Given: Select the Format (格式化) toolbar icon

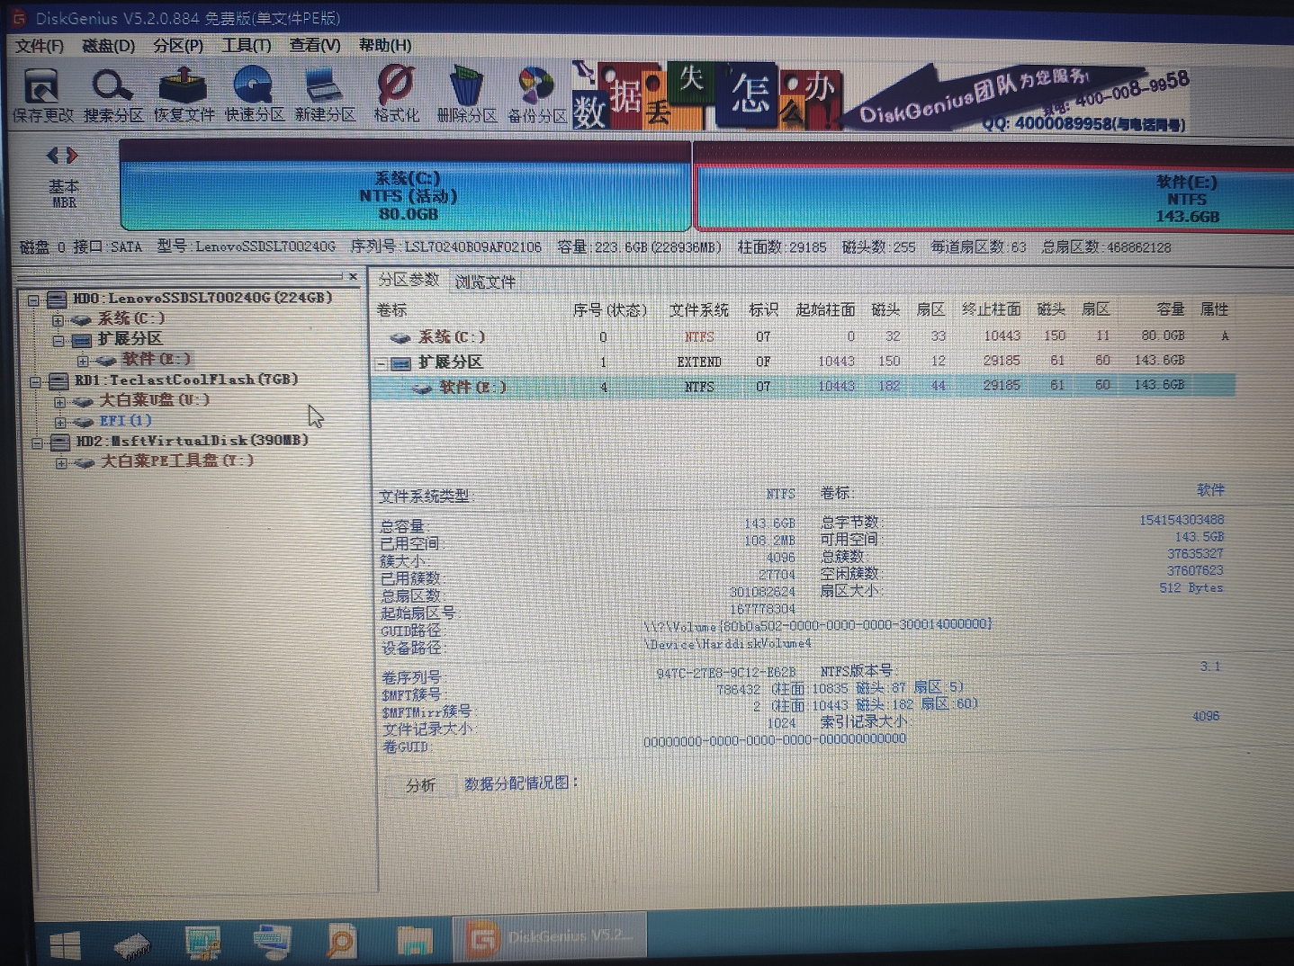Looking at the screenshot, I should [396, 94].
